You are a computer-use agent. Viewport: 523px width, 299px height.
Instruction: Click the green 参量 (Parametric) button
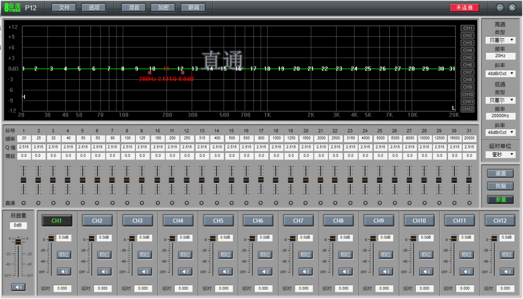click(x=501, y=199)
